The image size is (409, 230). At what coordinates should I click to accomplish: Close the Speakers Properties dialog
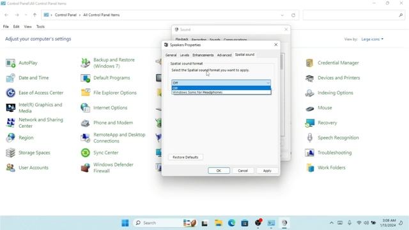[275, 45]
